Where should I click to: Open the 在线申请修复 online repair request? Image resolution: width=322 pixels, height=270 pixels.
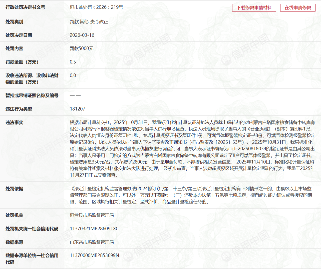click(x=298, y=8)
